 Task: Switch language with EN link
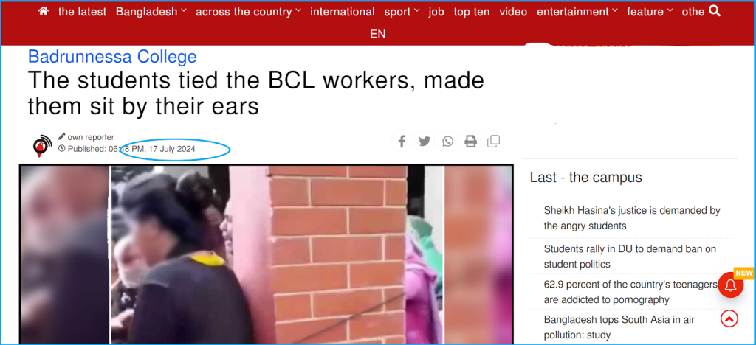pyautogui.click(x=378, y=34)
